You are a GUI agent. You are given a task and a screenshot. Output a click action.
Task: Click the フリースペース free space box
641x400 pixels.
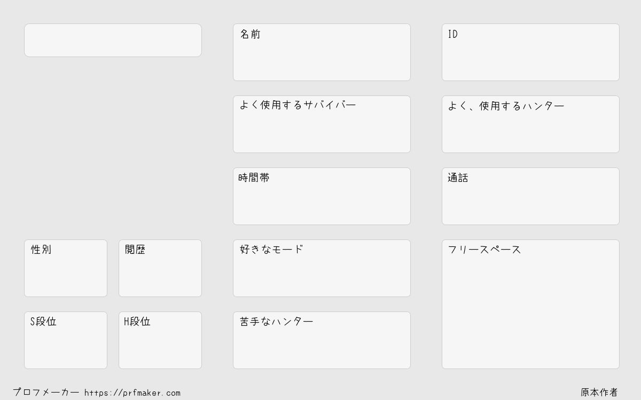coord(530,304)
